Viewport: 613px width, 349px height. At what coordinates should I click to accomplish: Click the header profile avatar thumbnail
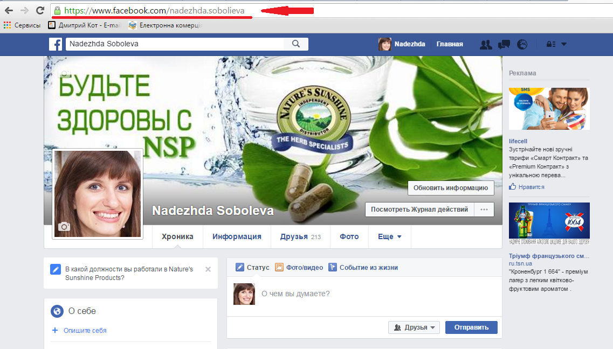[x=385, y=44]
